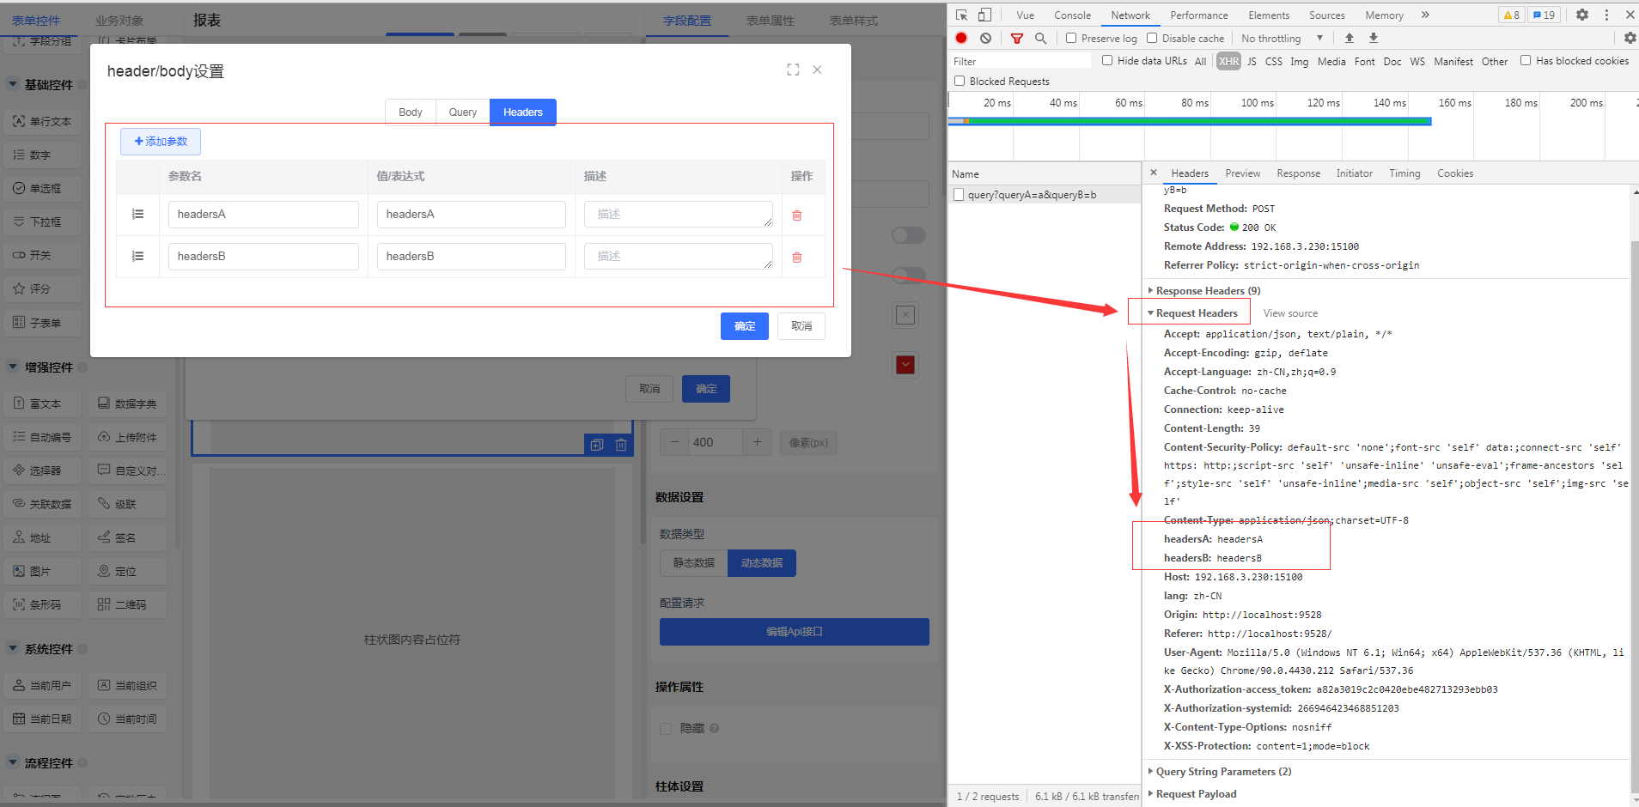Enable the Preserve log checkbox
This screenshot has width=1639, height=807.
[1071, 38]
